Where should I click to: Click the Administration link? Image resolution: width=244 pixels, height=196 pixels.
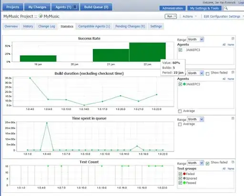[173, 8]
